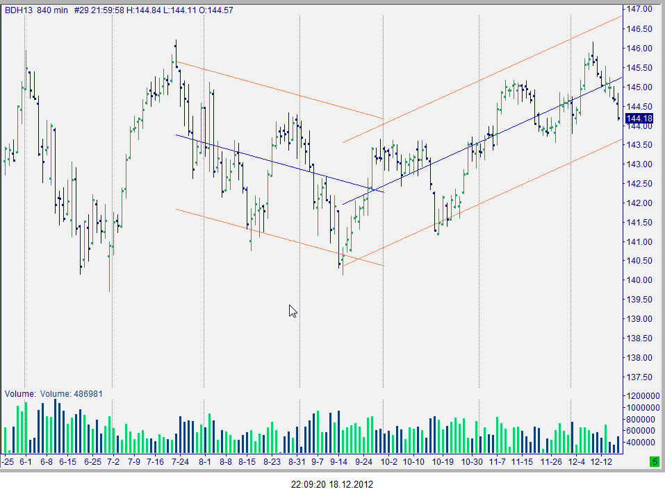Click the 6-1 date label
The image size is (665, 496).
point(26,462)
